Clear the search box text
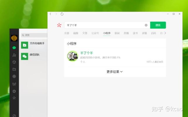188x117 pixels. pyautogui.click(x=146, y=25)
